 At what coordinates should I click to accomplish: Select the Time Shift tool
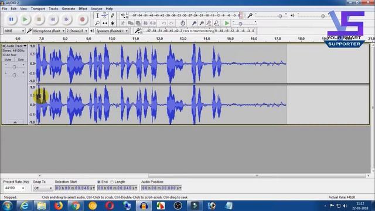[105, 23]
